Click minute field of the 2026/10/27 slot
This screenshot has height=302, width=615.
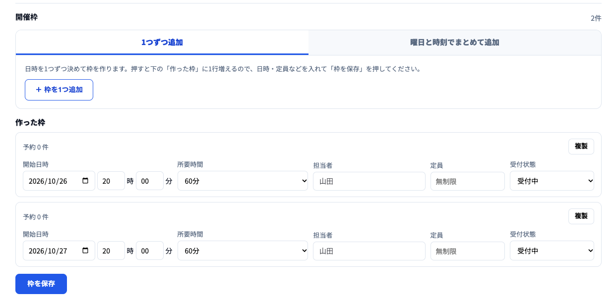pyautogui.click(x=150, y=251)
